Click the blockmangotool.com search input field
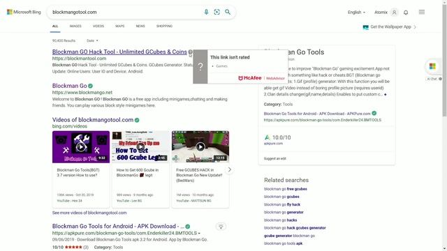The height and width of the screenshot is (251, 447). click(x=126, y=13)
